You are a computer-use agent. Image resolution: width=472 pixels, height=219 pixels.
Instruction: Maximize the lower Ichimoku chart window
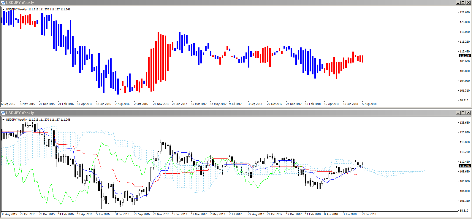(463, 113)
